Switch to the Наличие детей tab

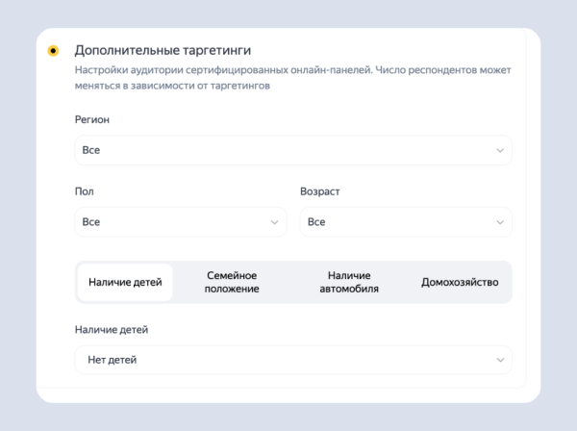click(x=125, y=283)
